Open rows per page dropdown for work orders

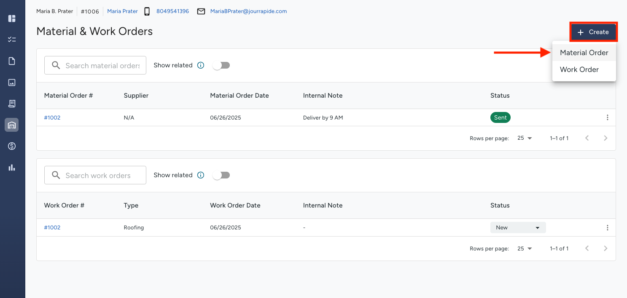(x=525, y=248)
